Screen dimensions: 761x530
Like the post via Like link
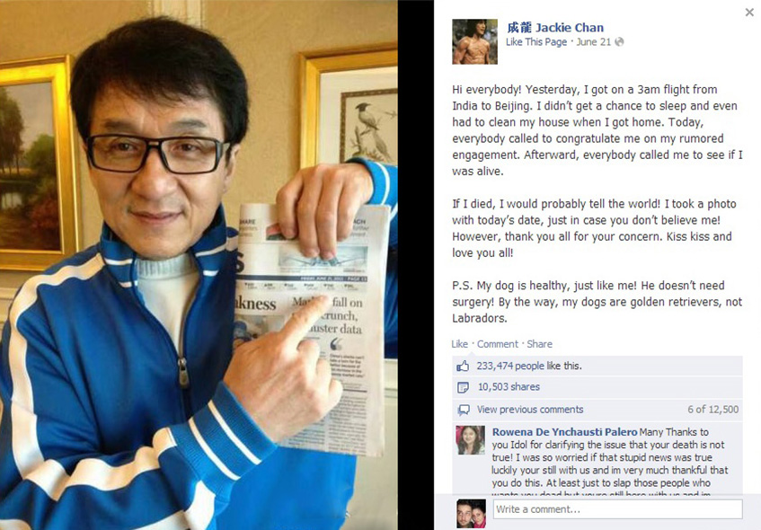pos(459,344)
